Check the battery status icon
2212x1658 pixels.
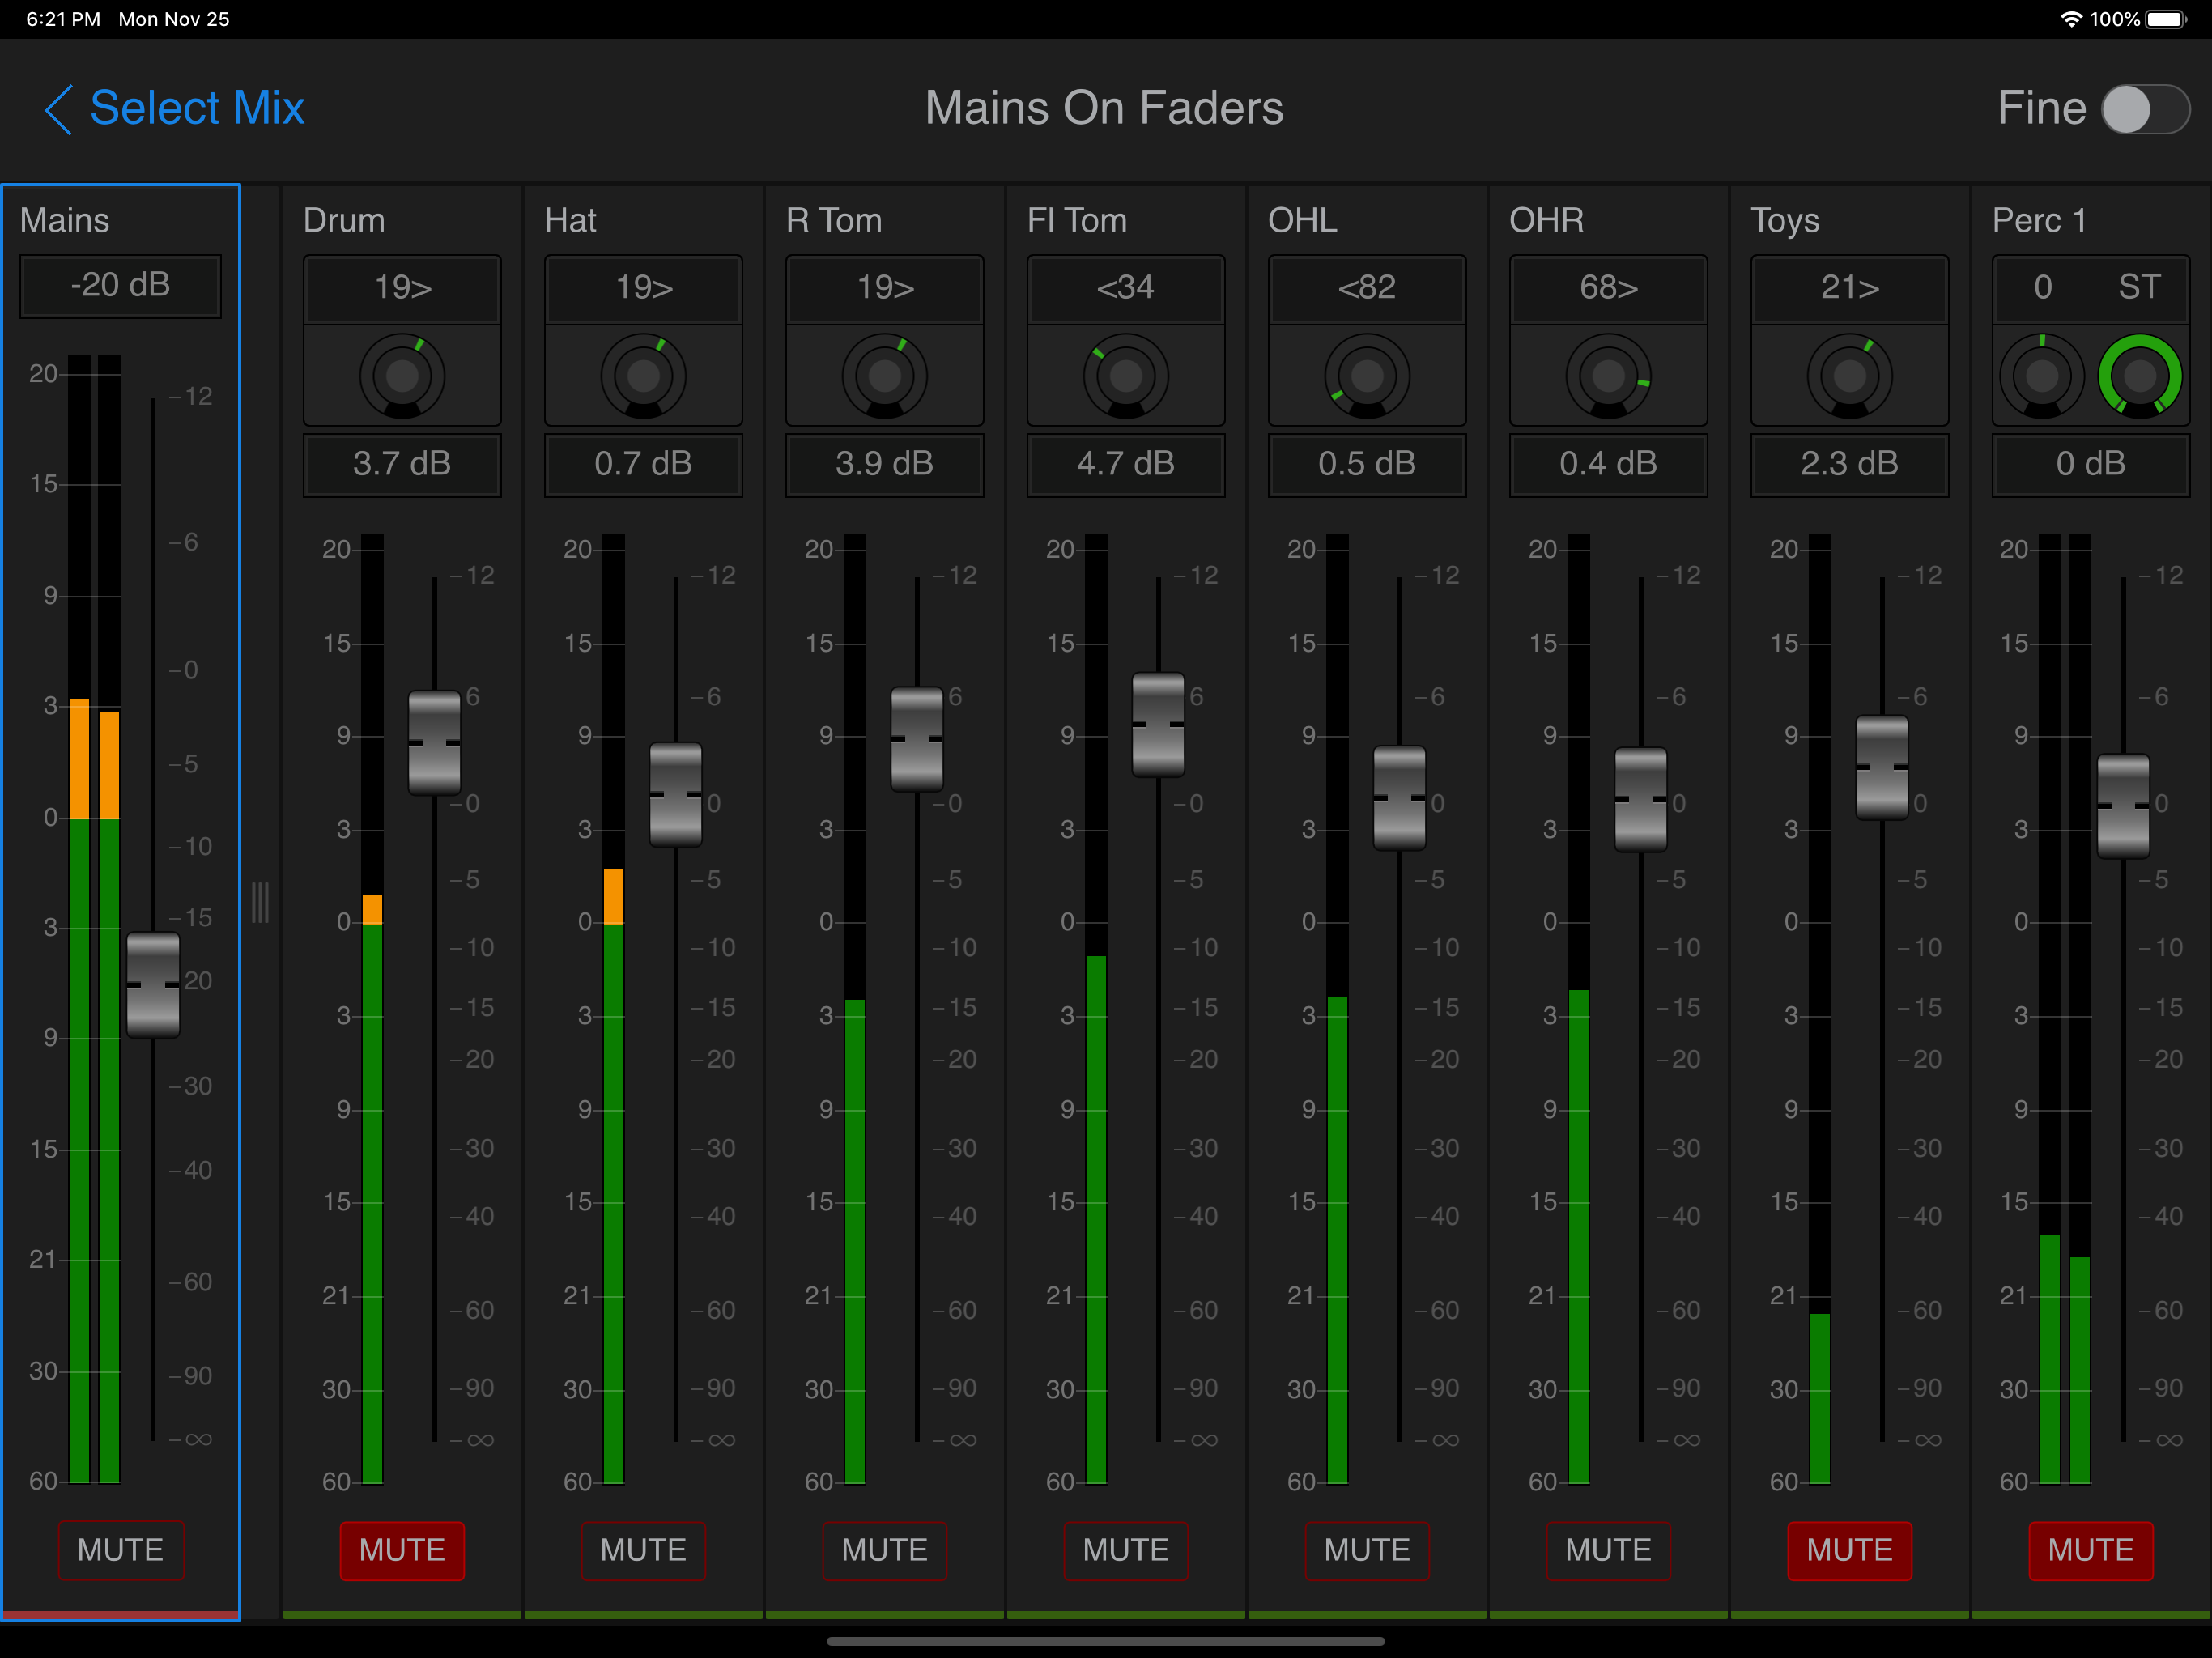tap(2167, 19)
